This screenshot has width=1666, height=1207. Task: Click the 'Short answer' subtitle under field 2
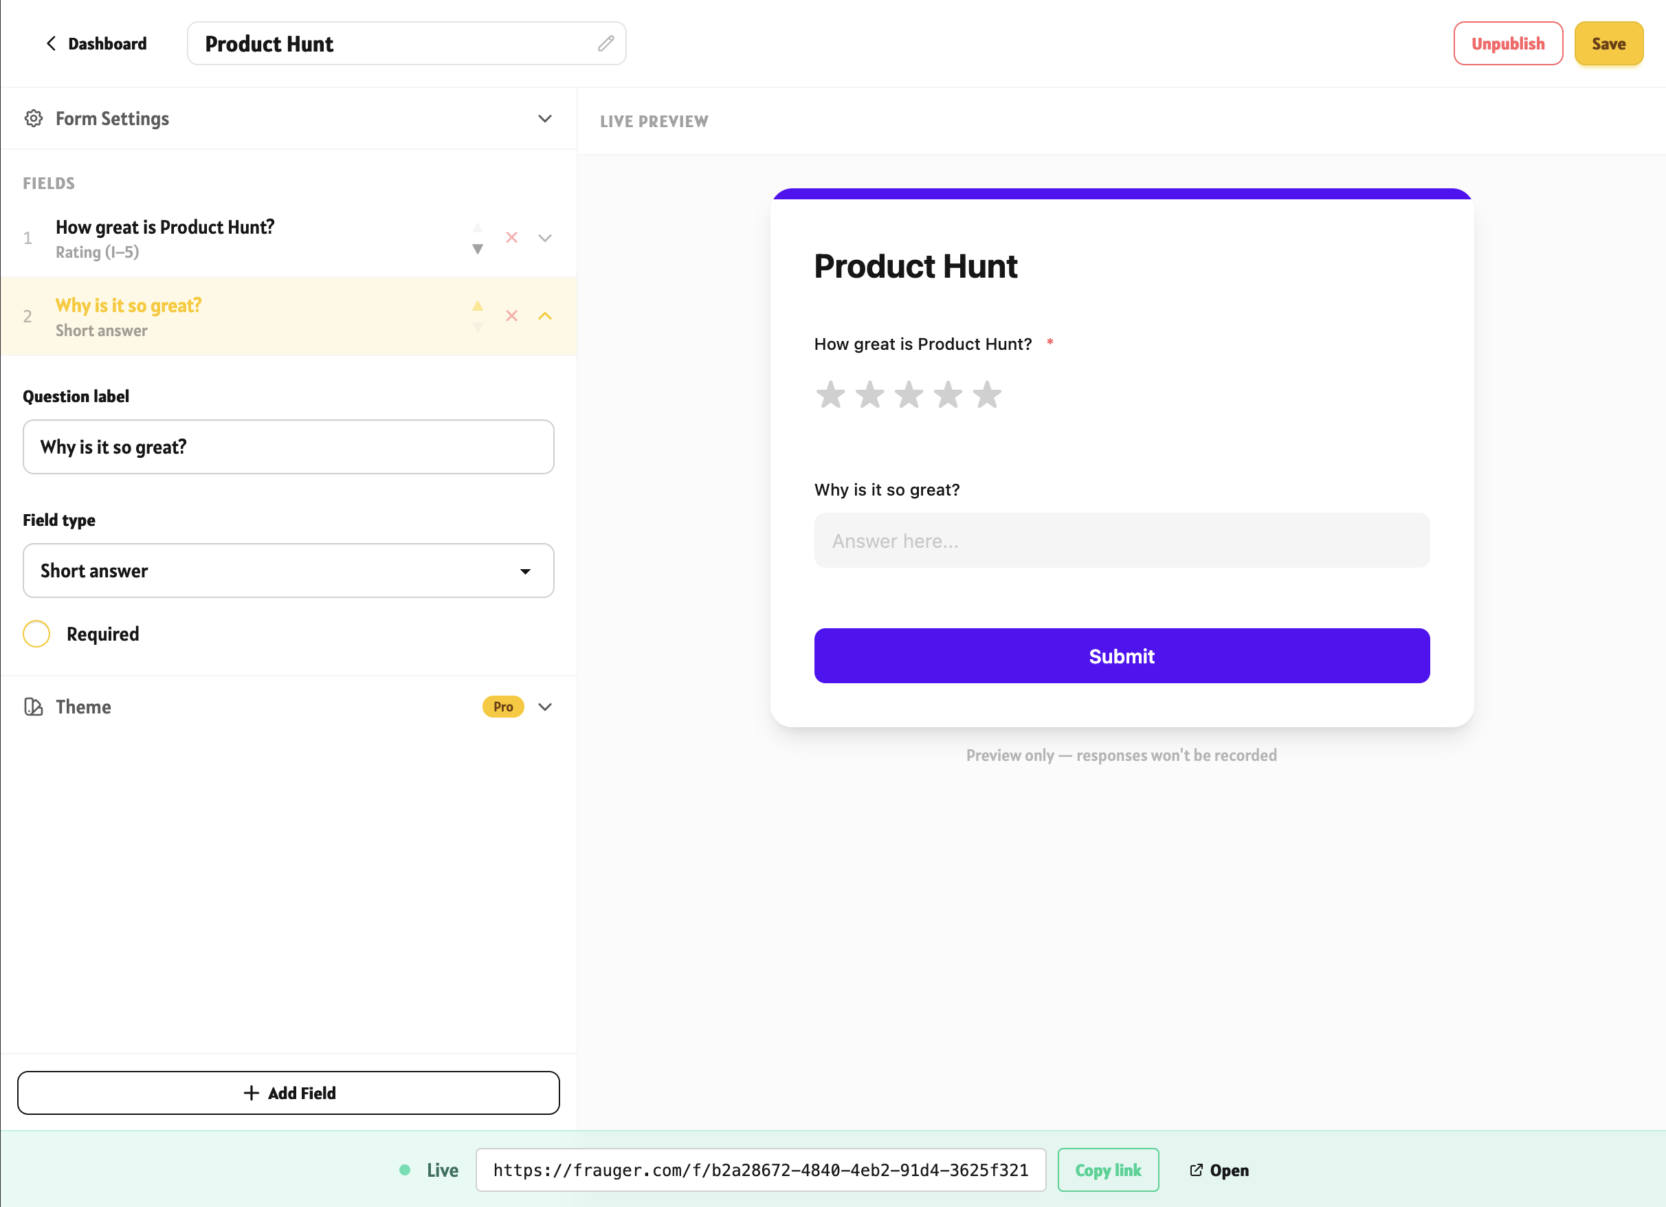(x=102, y=331)
